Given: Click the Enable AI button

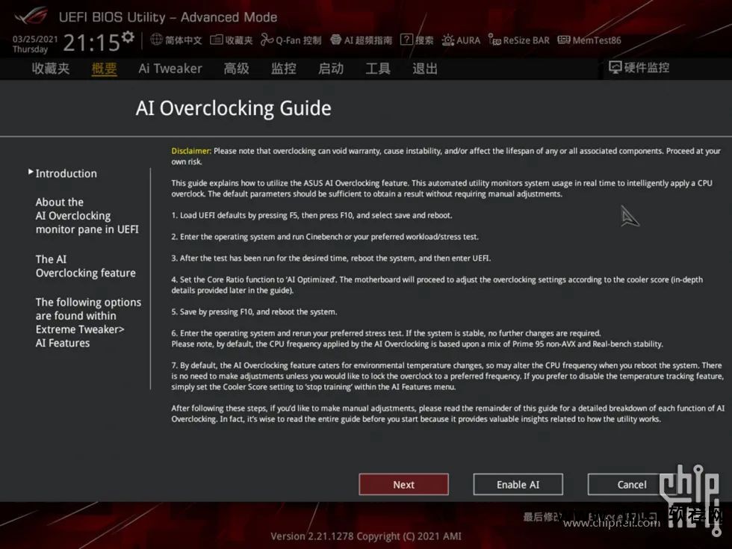Looking at the screenshot, I should [518, 485].
